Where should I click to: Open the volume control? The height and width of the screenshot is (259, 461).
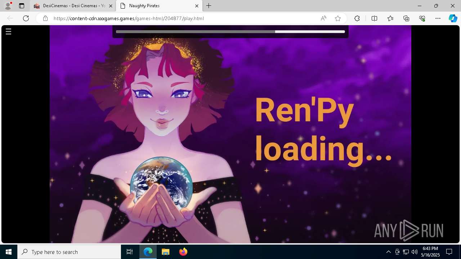415,252
